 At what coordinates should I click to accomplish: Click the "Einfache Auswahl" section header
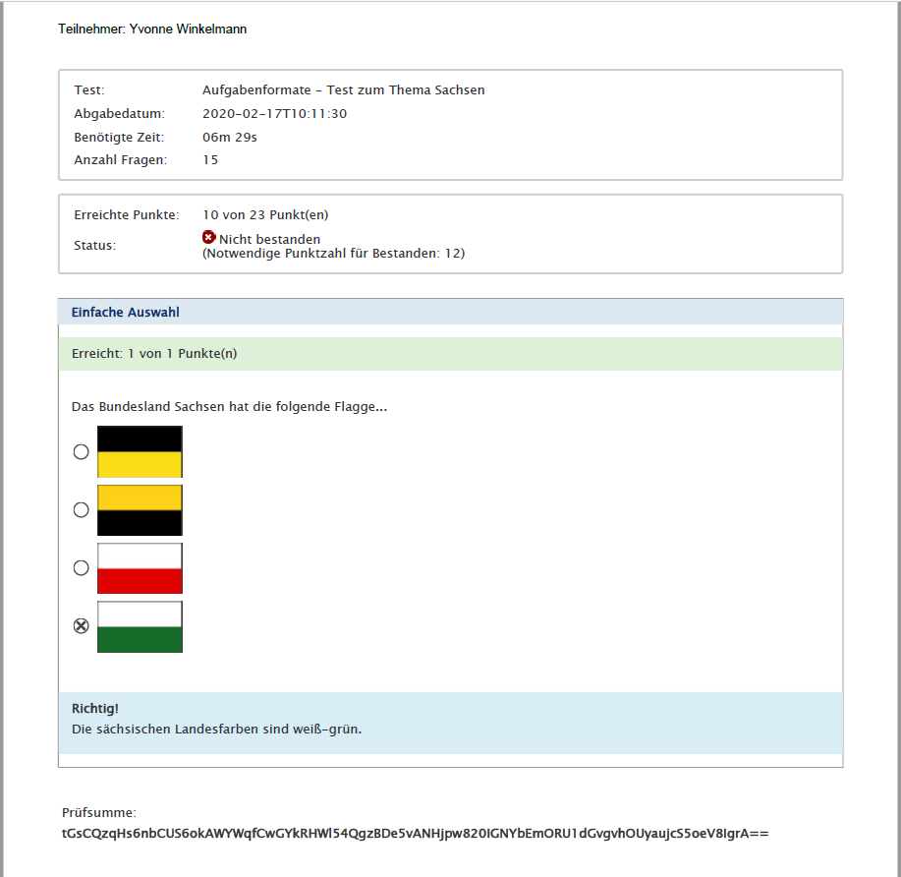[126, 313]
